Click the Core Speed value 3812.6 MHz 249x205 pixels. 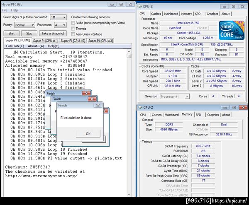[173, 71]
